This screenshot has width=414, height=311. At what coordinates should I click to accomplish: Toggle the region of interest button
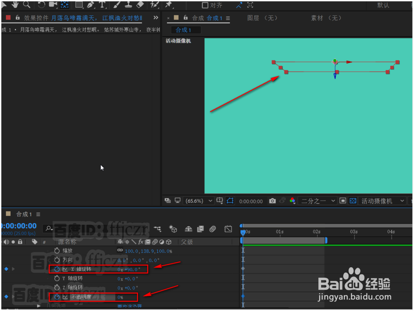point(343,201)
